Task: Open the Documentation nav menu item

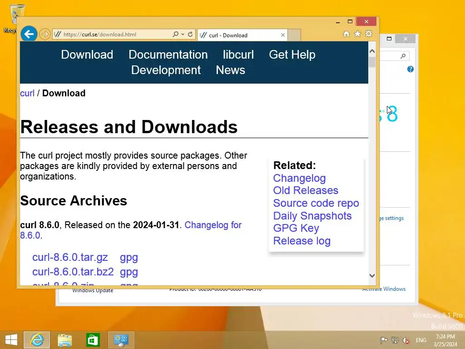Action: coord(168,55)
